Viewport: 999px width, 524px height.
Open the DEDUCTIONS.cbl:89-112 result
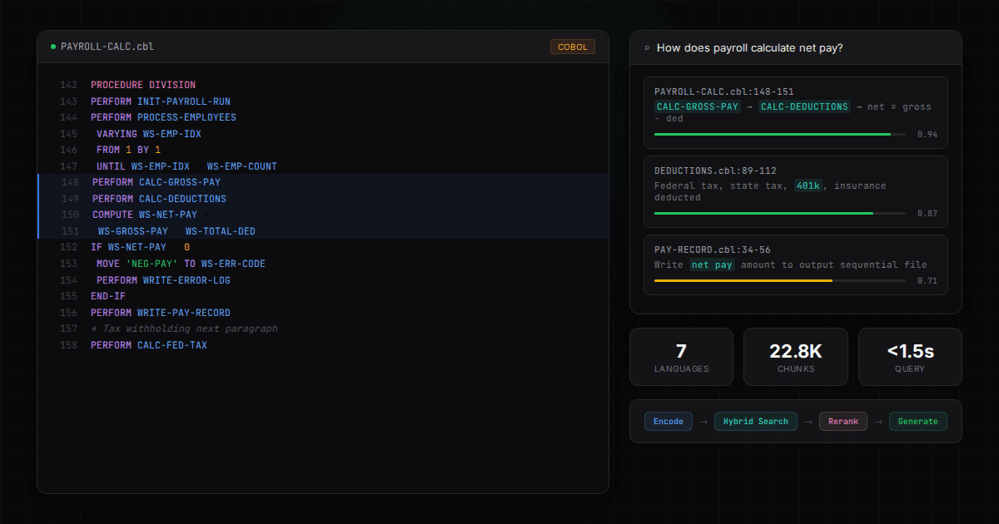point(716,171)
